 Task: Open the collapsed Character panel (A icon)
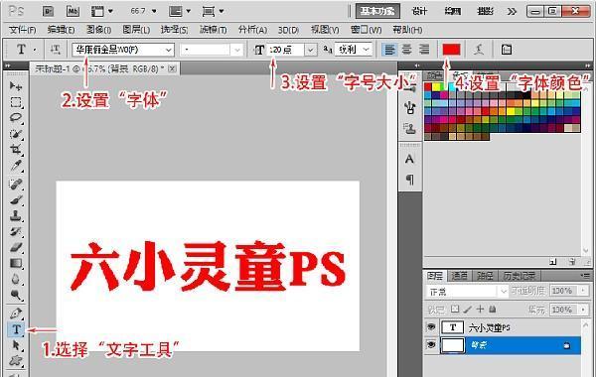(x=409, y=159)
